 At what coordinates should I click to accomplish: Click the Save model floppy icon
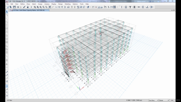pos(14,7)
